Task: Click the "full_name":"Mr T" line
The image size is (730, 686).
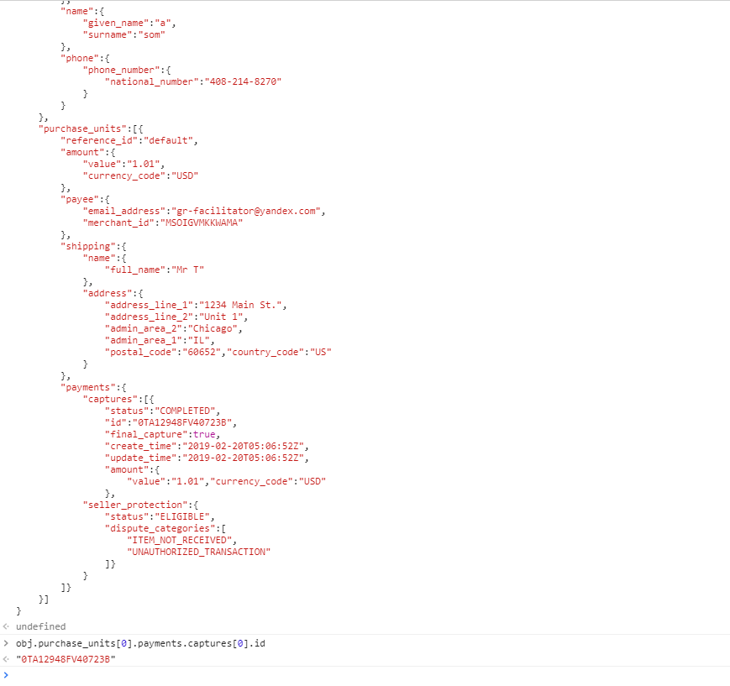Action: [x=155, y=270]
